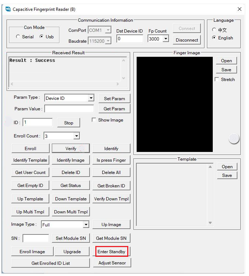
Task: Click the Stop button
Action: click(x=69, y=123)
